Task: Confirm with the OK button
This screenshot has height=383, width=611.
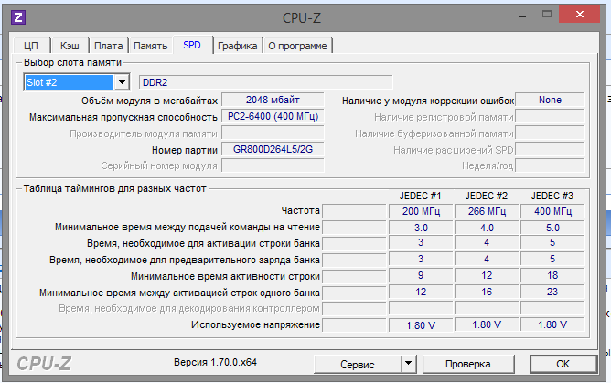Action: click(563, 363)
